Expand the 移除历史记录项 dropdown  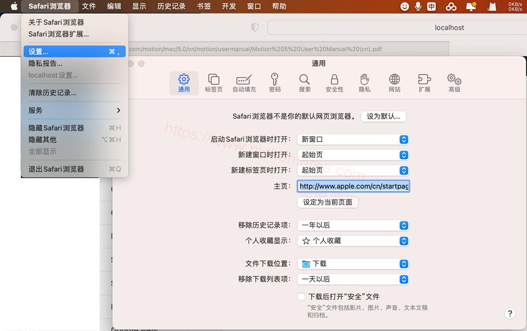click(353, 225)
